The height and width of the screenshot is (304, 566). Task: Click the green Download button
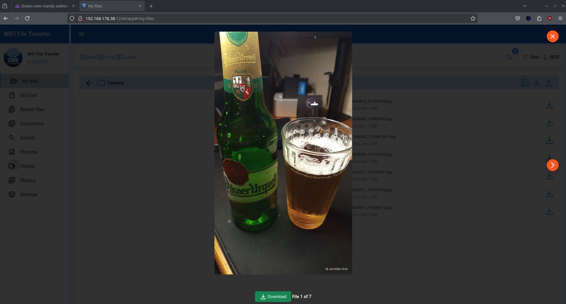[x=273, y=297]
